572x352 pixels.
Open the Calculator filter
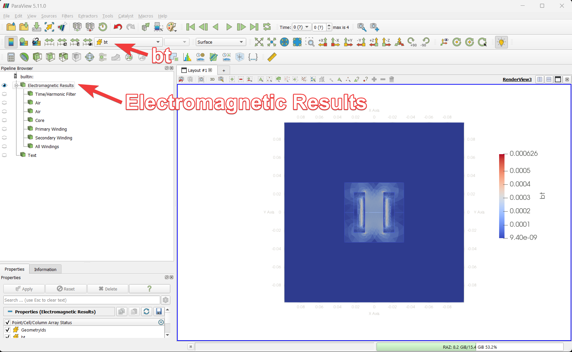(11, 57)
